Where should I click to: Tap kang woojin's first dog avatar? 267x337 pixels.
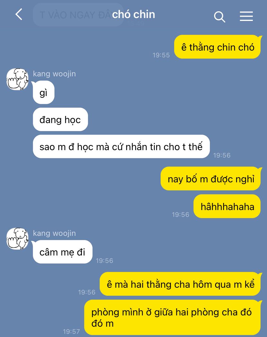pos(17,79)
